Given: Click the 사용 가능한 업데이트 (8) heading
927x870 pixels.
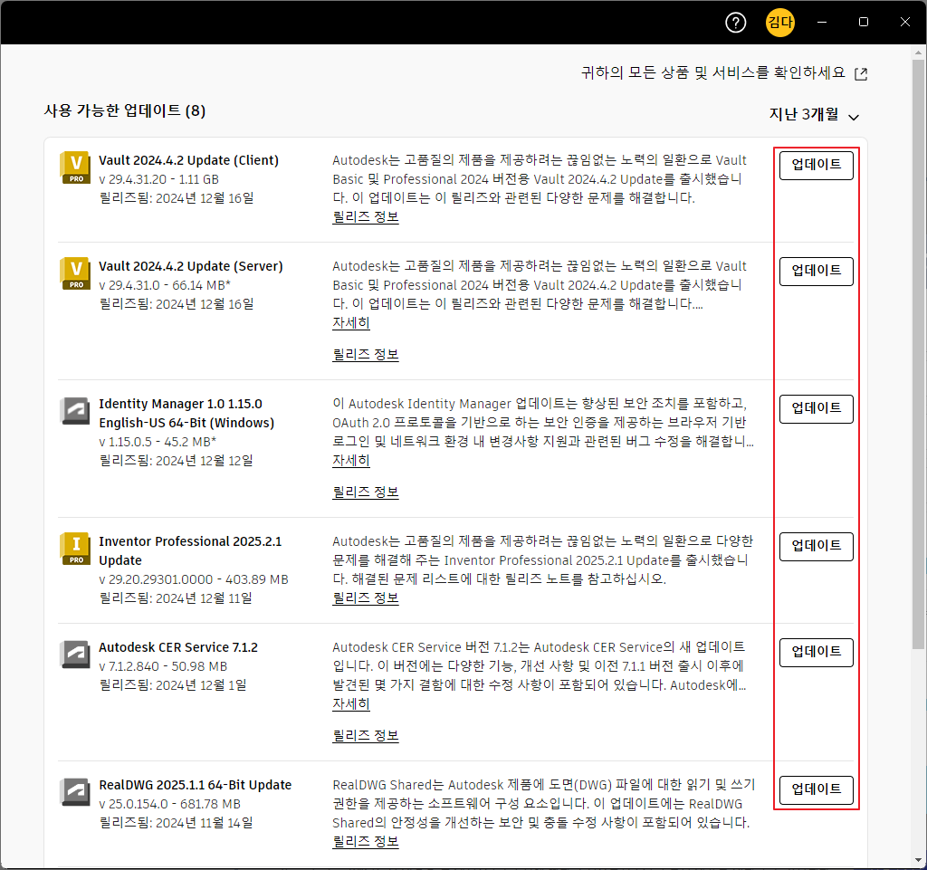Looking at the screenshot, I should tap(125, 110).
